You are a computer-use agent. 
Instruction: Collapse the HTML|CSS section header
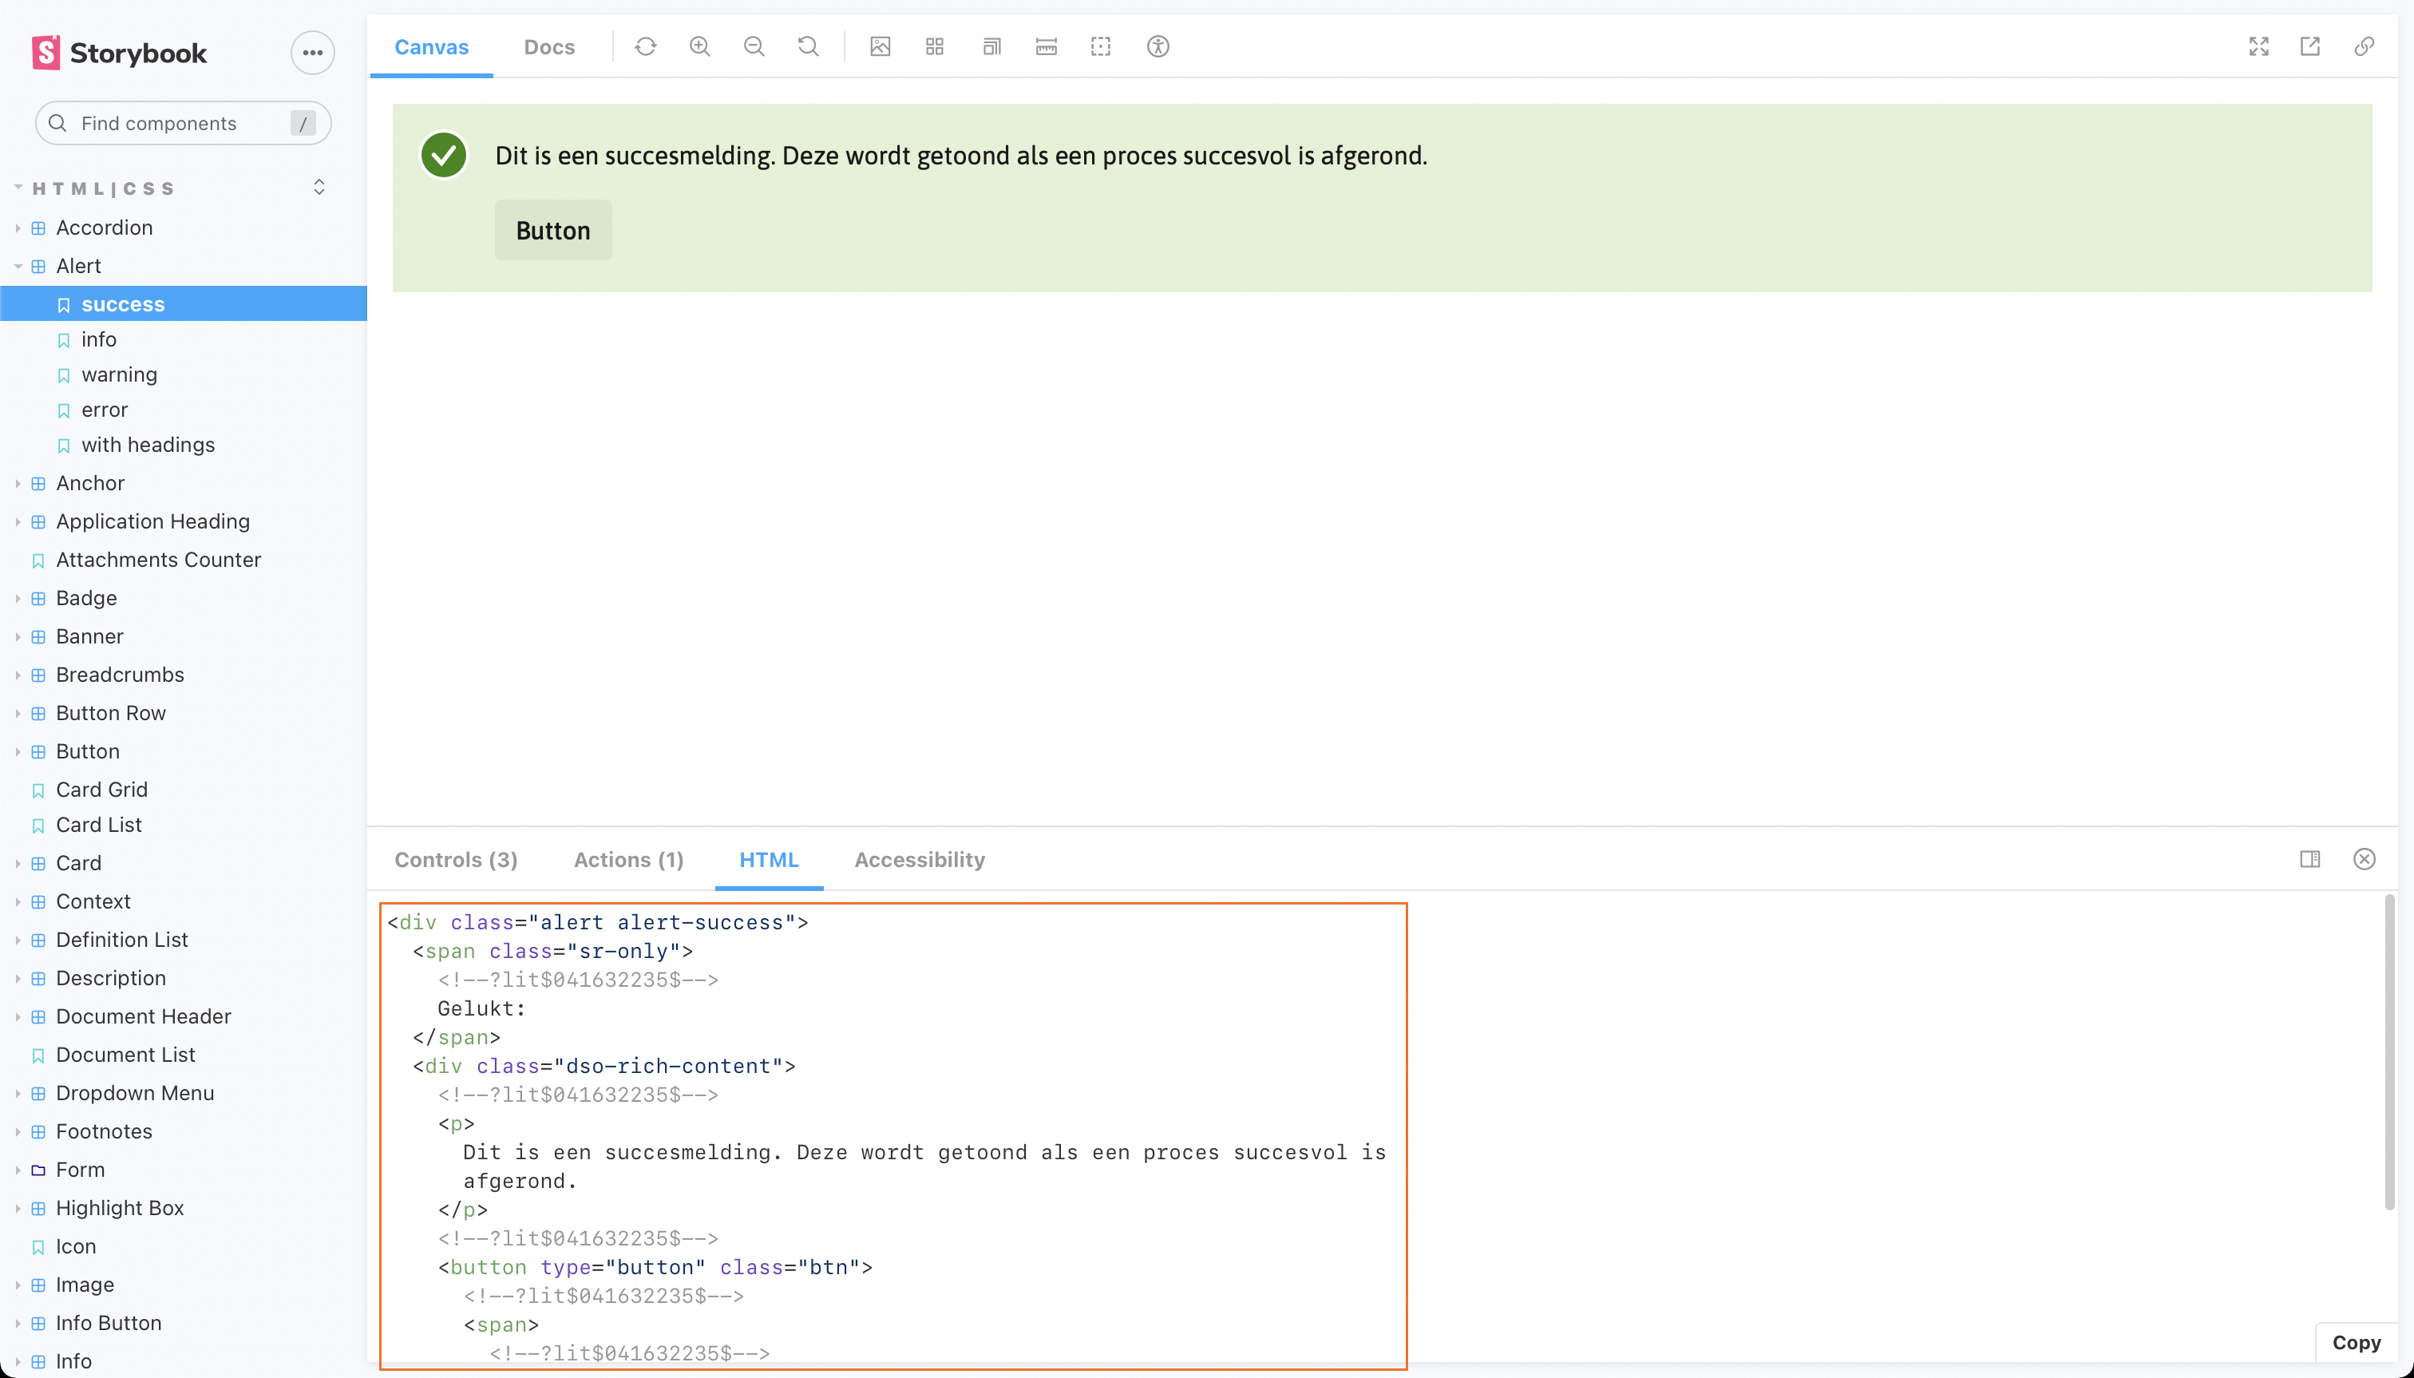(x=103, y=188)
